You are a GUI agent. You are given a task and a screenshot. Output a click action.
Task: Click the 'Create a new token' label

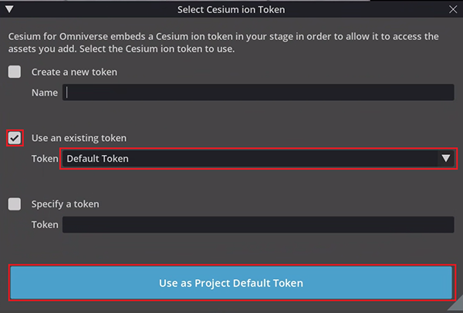point(74,72)
